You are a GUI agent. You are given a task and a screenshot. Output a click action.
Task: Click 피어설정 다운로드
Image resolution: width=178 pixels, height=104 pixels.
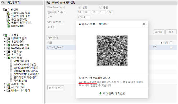(x=112, y=94)
